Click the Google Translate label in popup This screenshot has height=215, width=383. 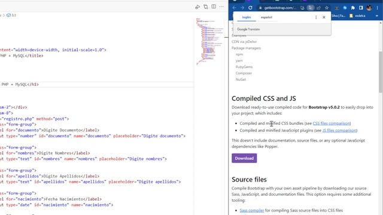(x=248, y=29)
